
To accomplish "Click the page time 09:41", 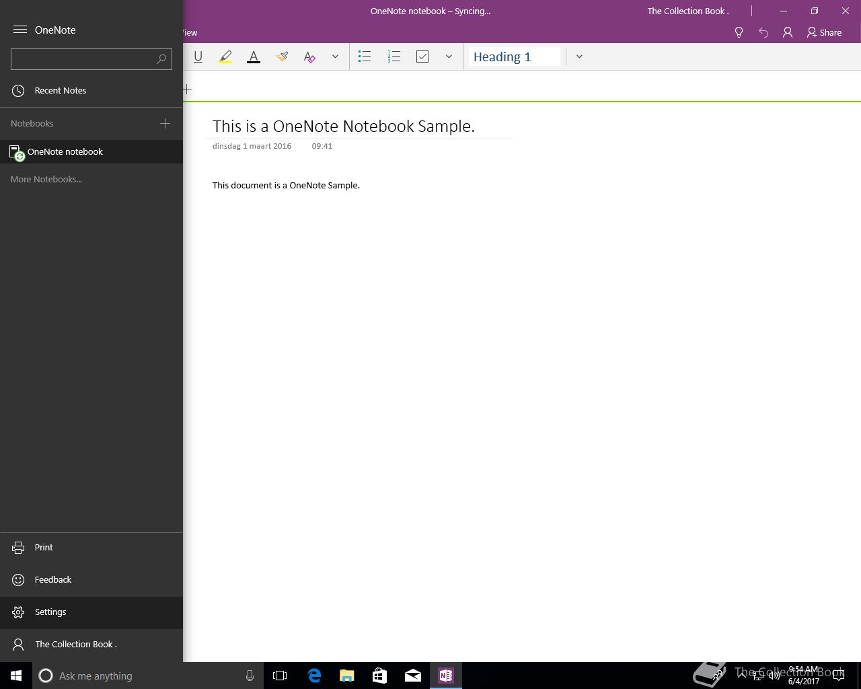I will tap(322, 146).
